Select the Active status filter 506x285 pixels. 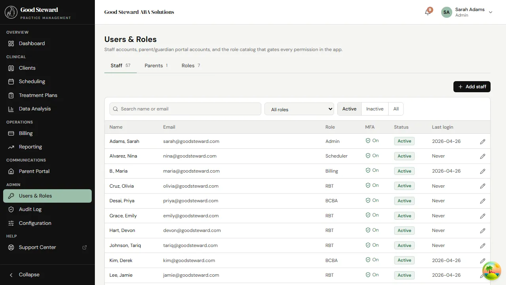(349, 109)
